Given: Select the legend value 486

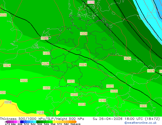Looking at the screenshot, I should [x=13, y=124].
